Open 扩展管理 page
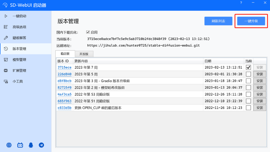The image size is (270, 152). coord(26,70)
